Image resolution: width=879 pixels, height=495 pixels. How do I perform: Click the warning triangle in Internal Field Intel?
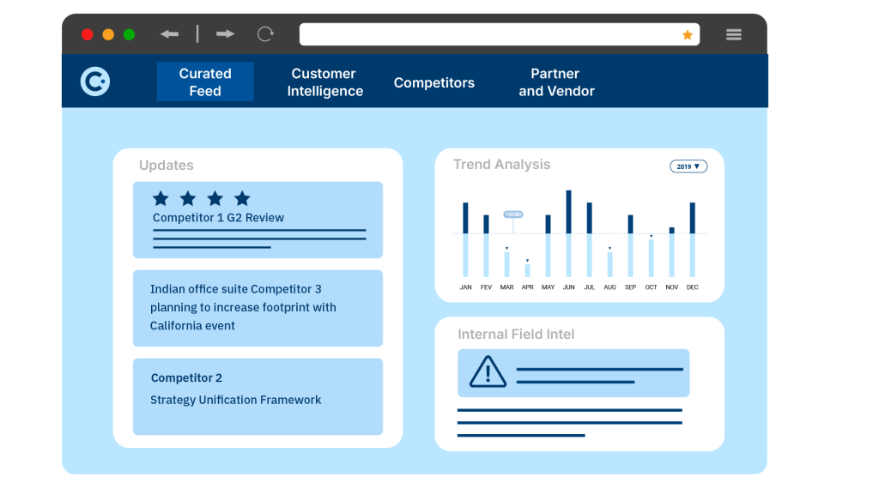pyautogui.click(x=487, y=372)
